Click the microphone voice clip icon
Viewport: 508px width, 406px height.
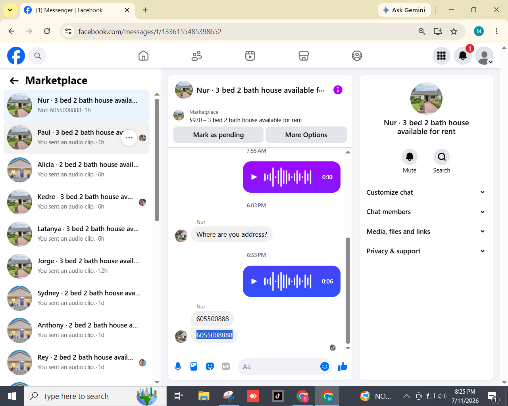tap(178, 367)
